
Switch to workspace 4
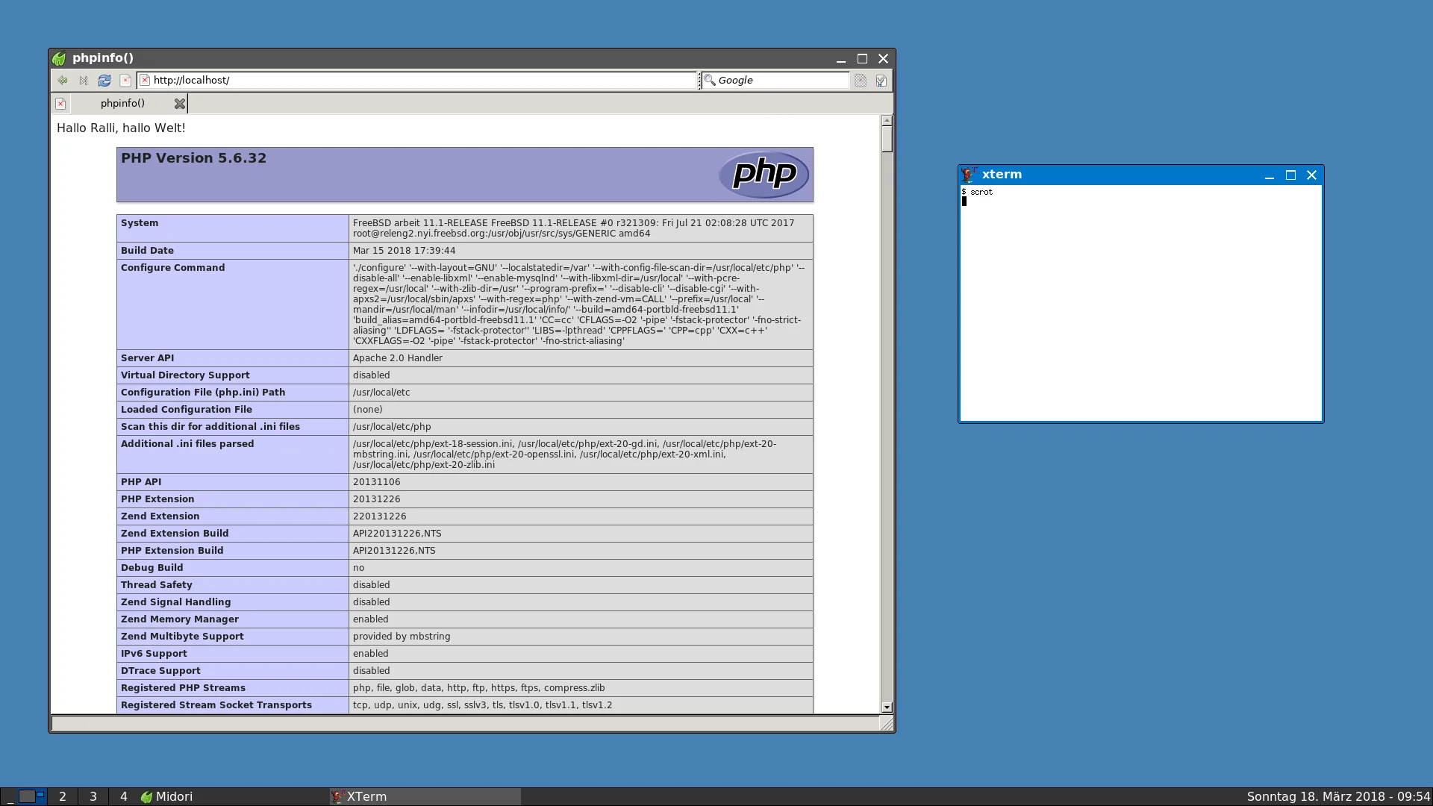124,796
